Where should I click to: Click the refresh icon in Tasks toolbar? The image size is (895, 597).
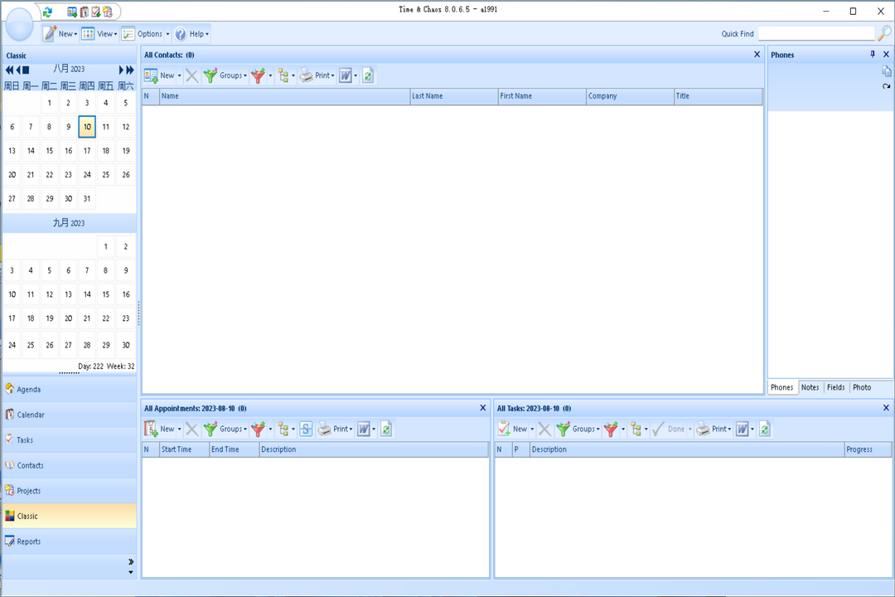click(765, 429)
